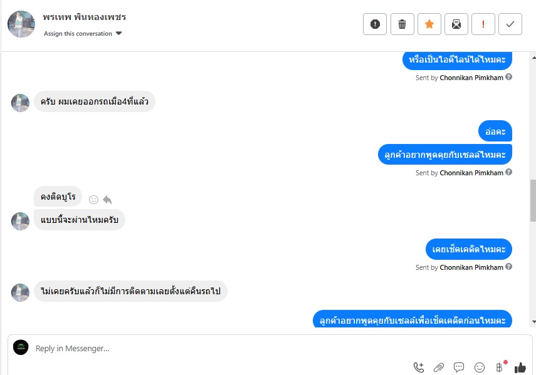This screenshot has height=375, width=536.
Task: Flag conversation with red exclamation priority button
Action: pyautogui.click(x=483, y=24)
